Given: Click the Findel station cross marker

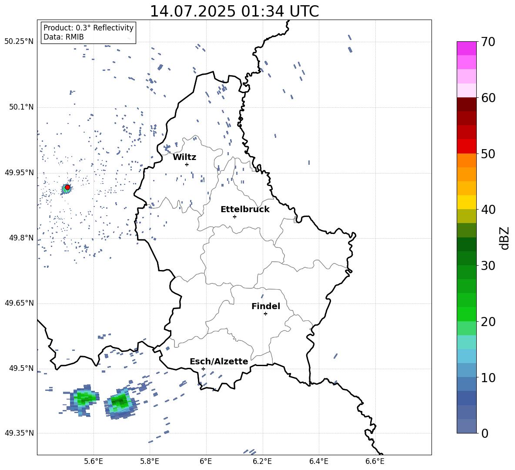Looking at the screenshot, I should (x=265, y=314).
